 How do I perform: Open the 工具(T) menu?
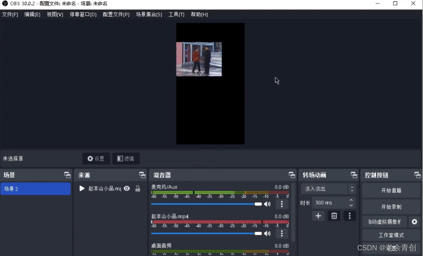pos(177,15)
